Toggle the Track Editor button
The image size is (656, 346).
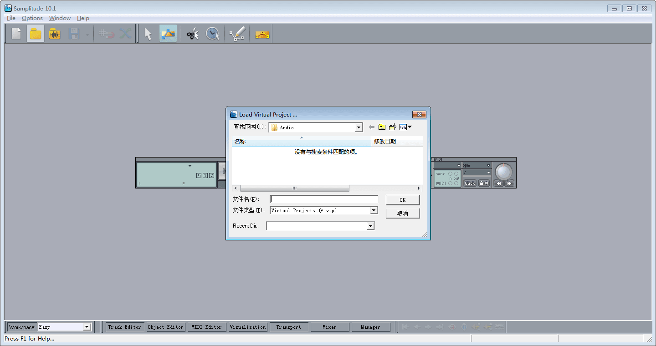pyautogui.click(x=124, y=327)
